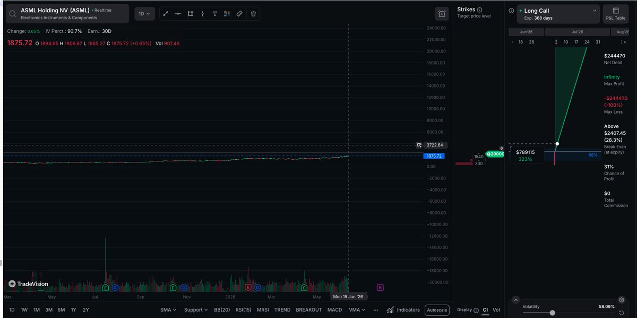The height and width of the screenshot is (318, 637).
Task: Pick expiry date 18
Action: pyautogui.click(x=521, y=42)
